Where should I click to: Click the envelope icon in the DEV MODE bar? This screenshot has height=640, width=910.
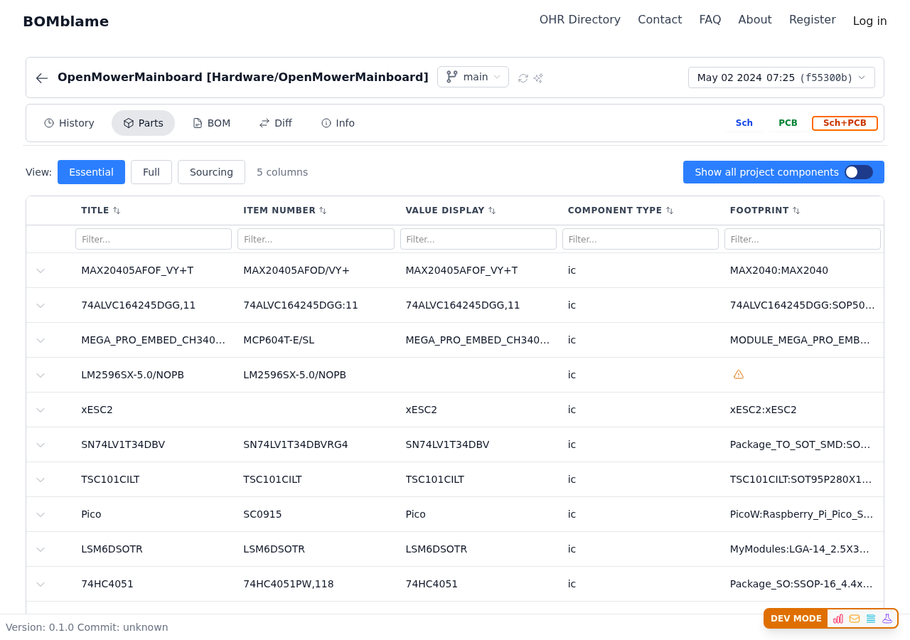pyautogui.click(x=855, y=619)
